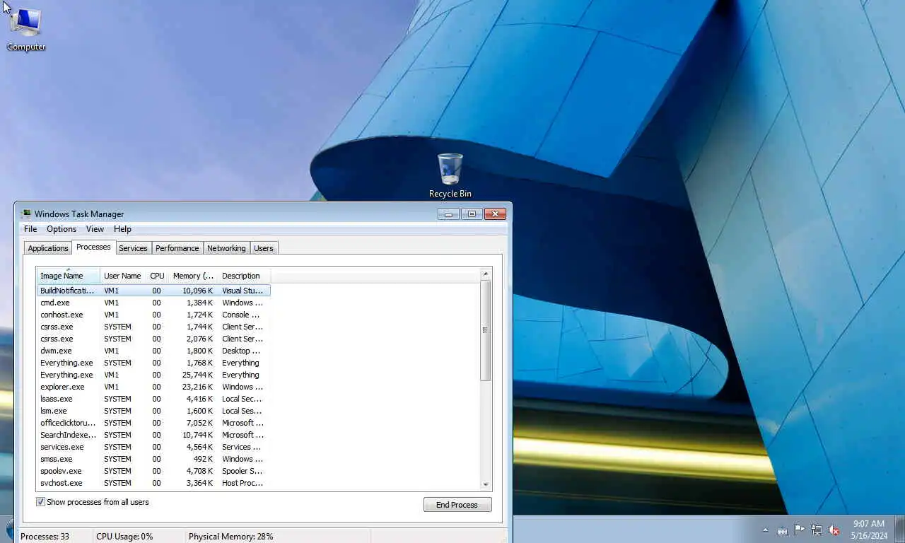Sort by CPU column header
905x543 pixels.
click(157, 276)
